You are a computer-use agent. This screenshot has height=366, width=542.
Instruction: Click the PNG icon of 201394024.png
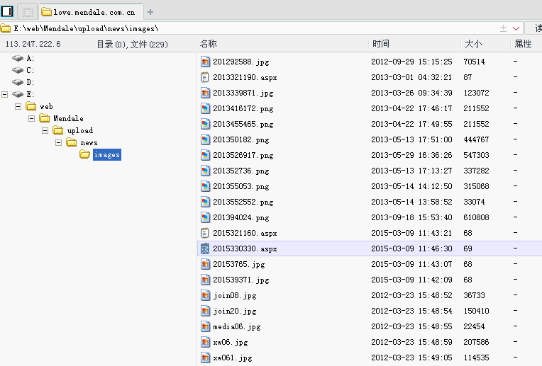click(x=205, y=217)
